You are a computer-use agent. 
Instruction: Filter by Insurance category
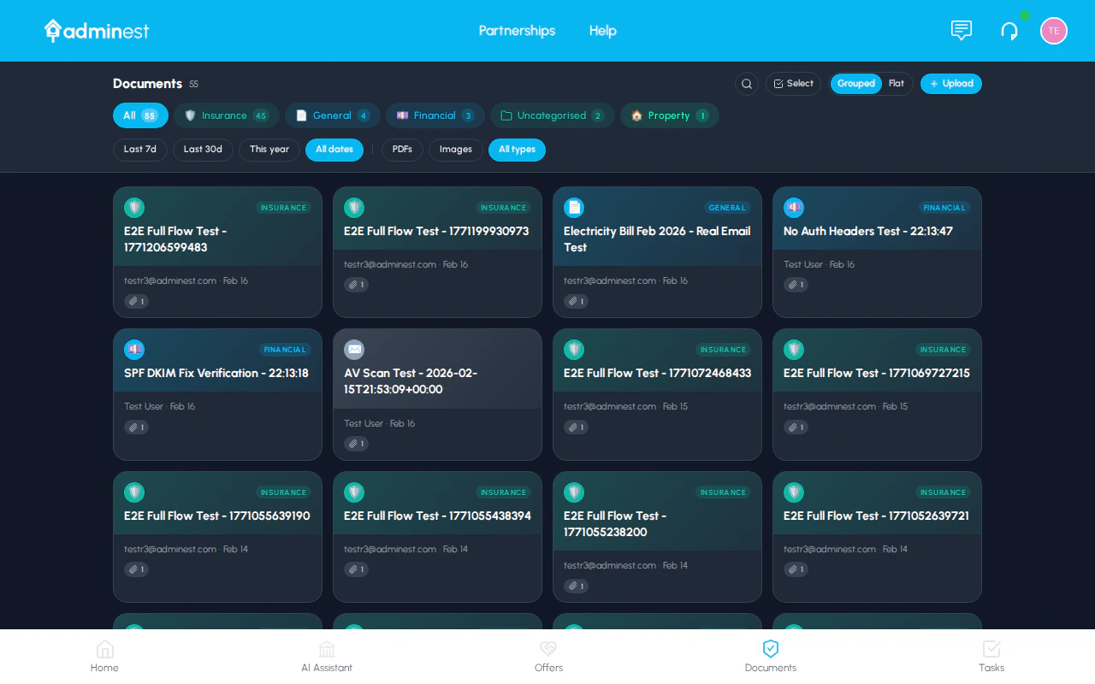[x=227, y=115]
